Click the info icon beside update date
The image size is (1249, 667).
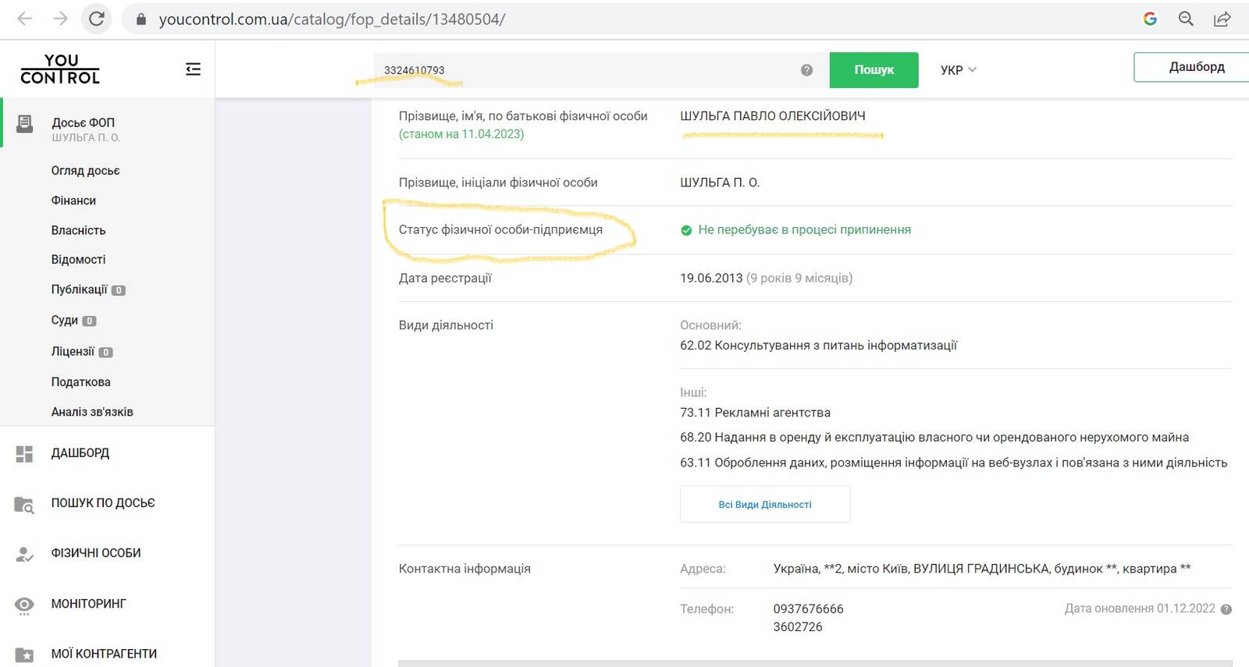click(x=1226, y=609)
